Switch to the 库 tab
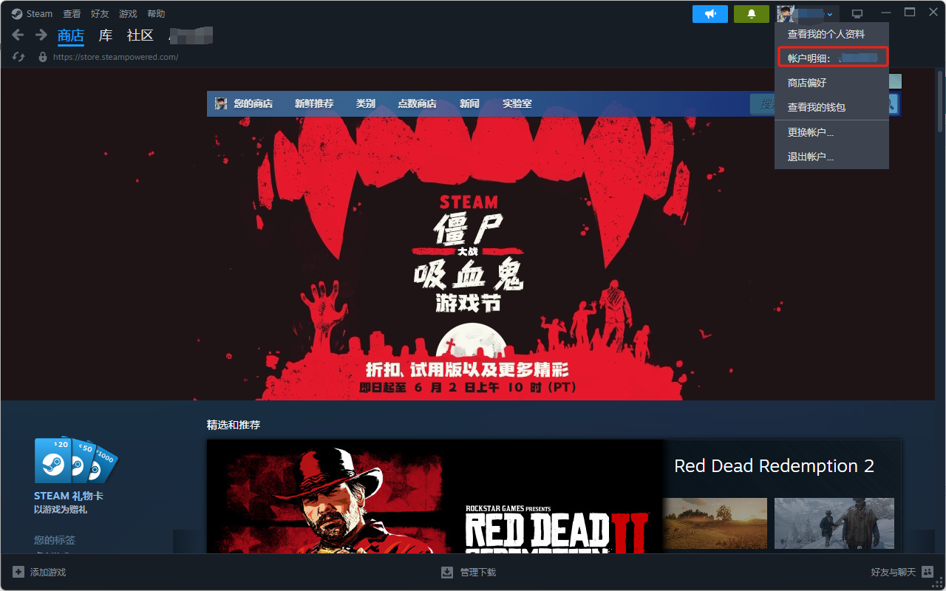 [106, 35]
